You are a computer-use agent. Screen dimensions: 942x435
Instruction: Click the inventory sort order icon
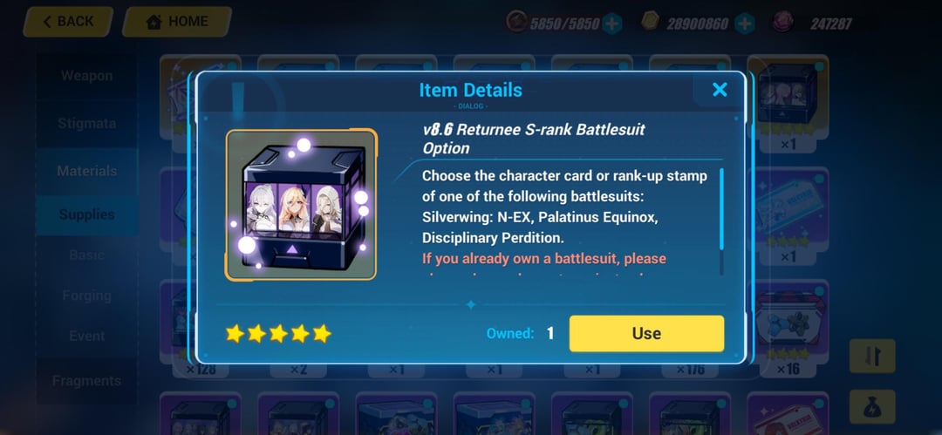872,357
